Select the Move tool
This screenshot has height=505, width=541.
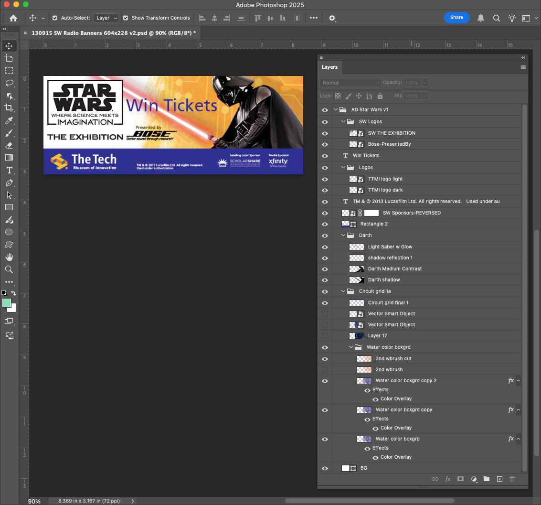(9, 46)
